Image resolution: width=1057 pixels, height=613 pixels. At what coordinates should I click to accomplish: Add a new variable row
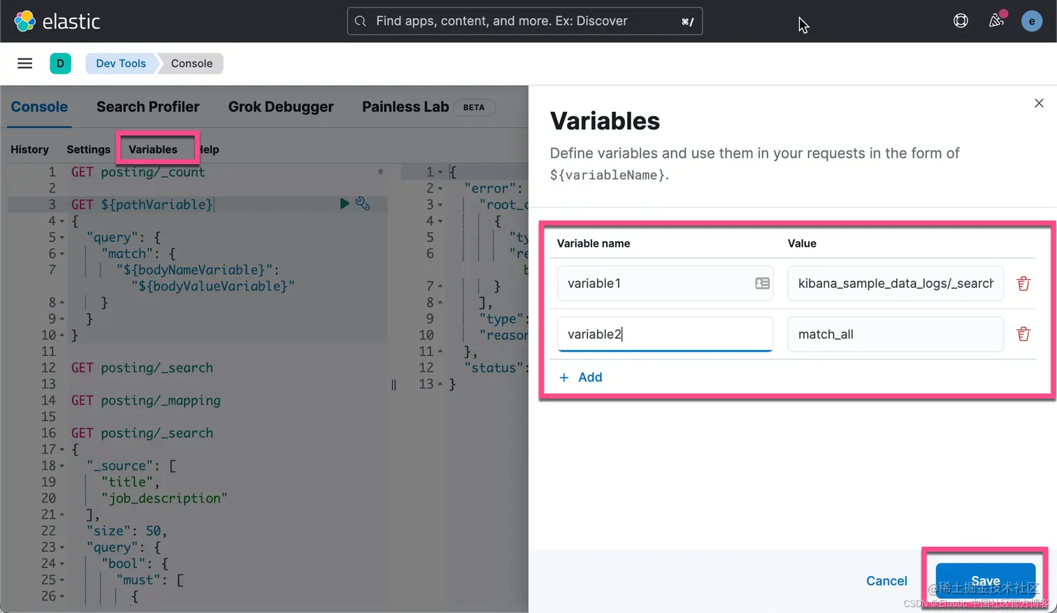581,377
